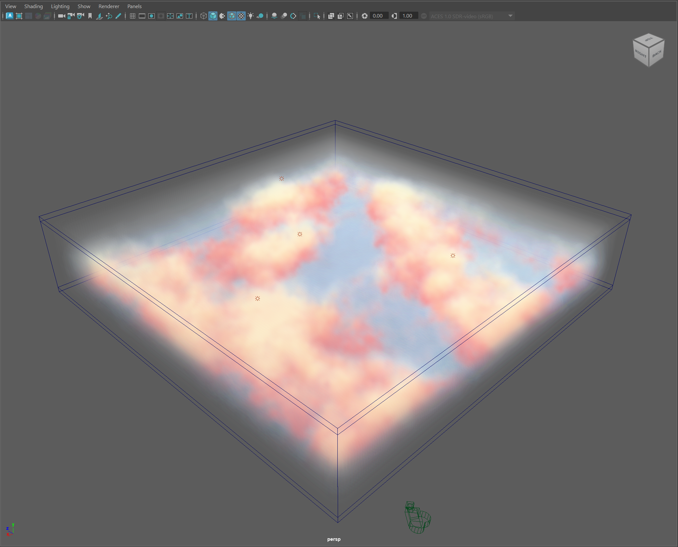Activate the Grease Pencil icon
This screenshot has width=678, height=547.
[118, 16]
